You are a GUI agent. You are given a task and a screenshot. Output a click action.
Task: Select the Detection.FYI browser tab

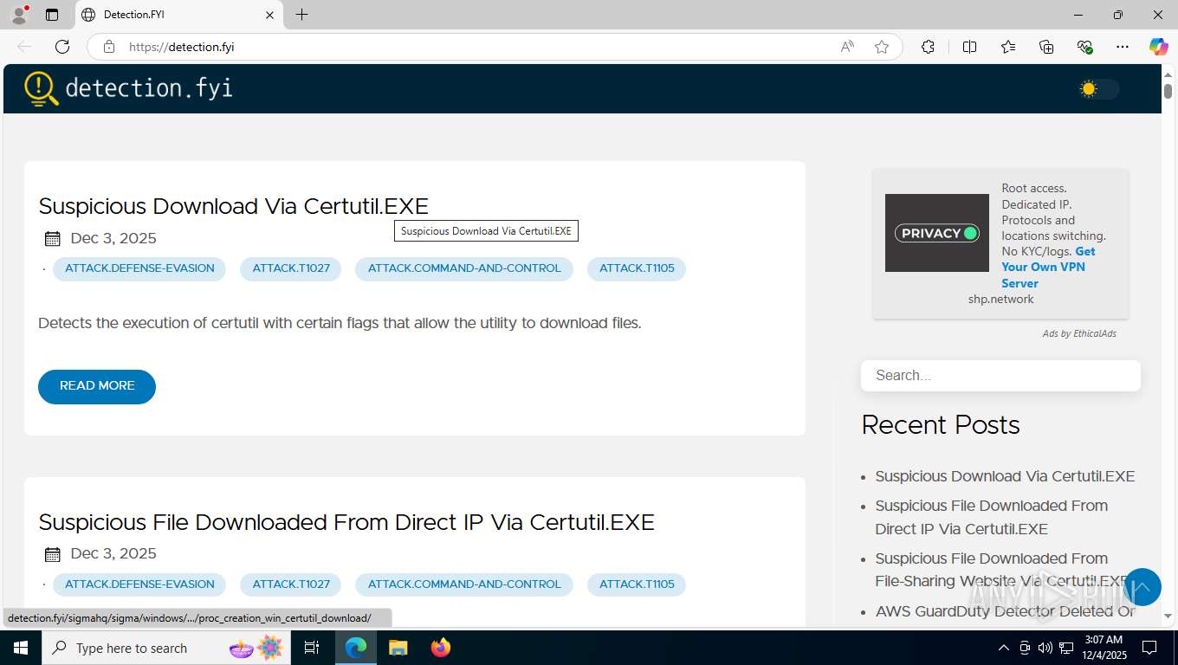click(178, 15)
